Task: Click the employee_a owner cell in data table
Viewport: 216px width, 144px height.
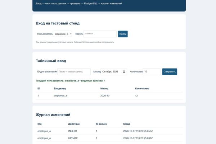Action: point(60,96)
